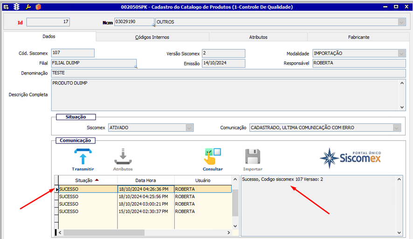This screenshot has width=413, height=239.
Task: Click the Versão Siscomex field
Action: pos(223,53)
